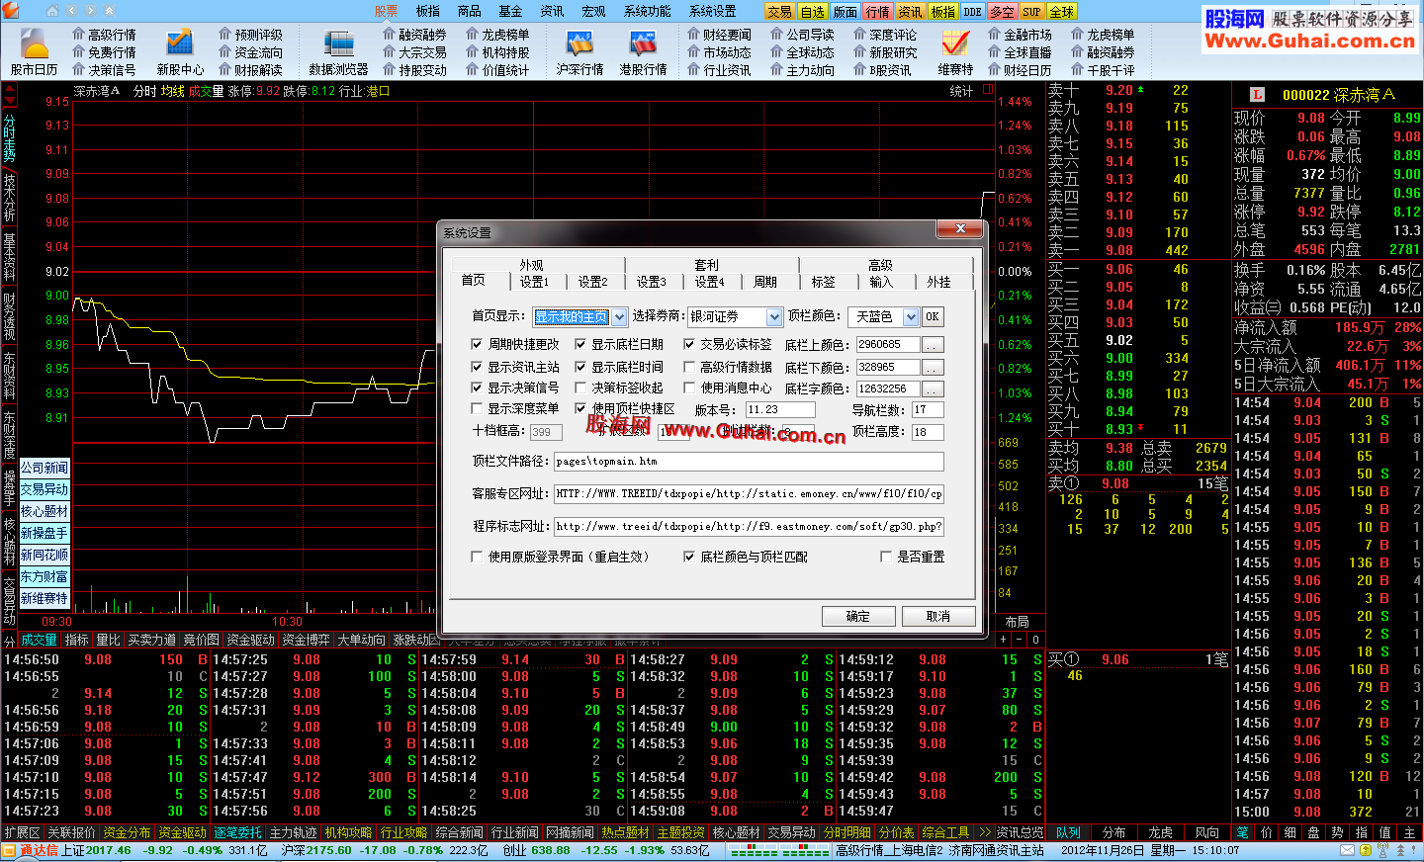Pick 底栏下颜色 with its ellipsis button
The image size is (1424, 862).
coord(933,367)
